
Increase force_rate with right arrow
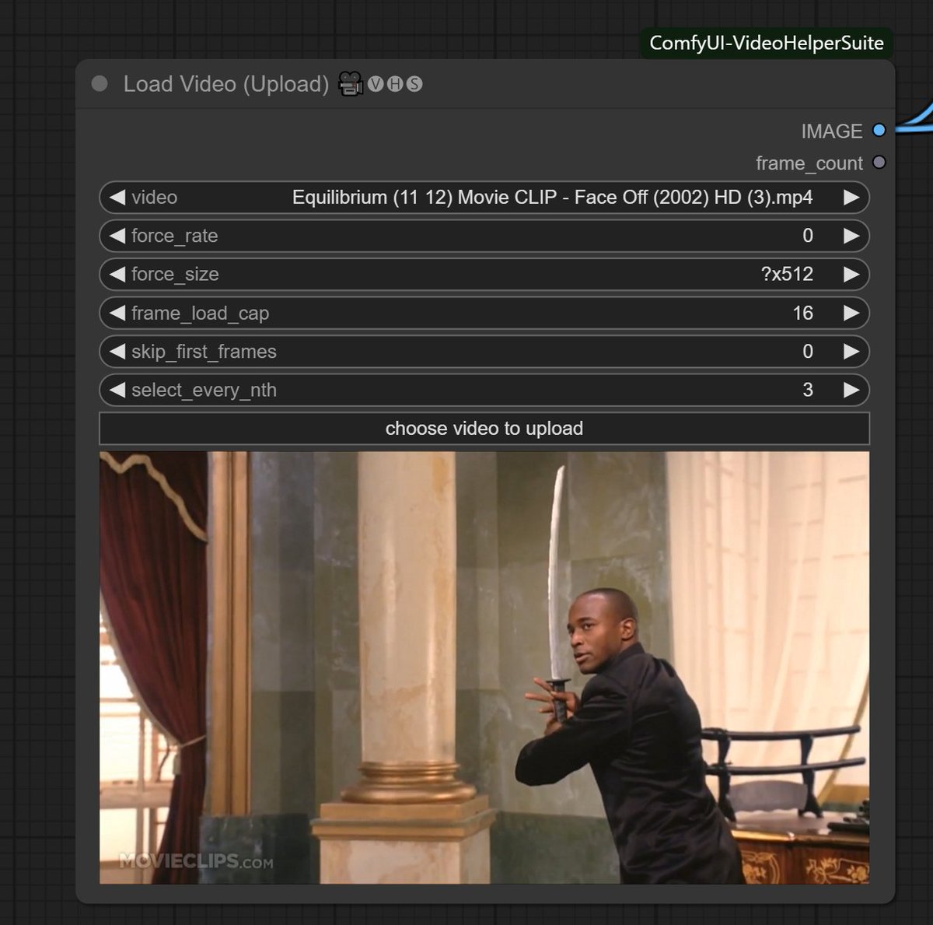(x=851, y=236)
